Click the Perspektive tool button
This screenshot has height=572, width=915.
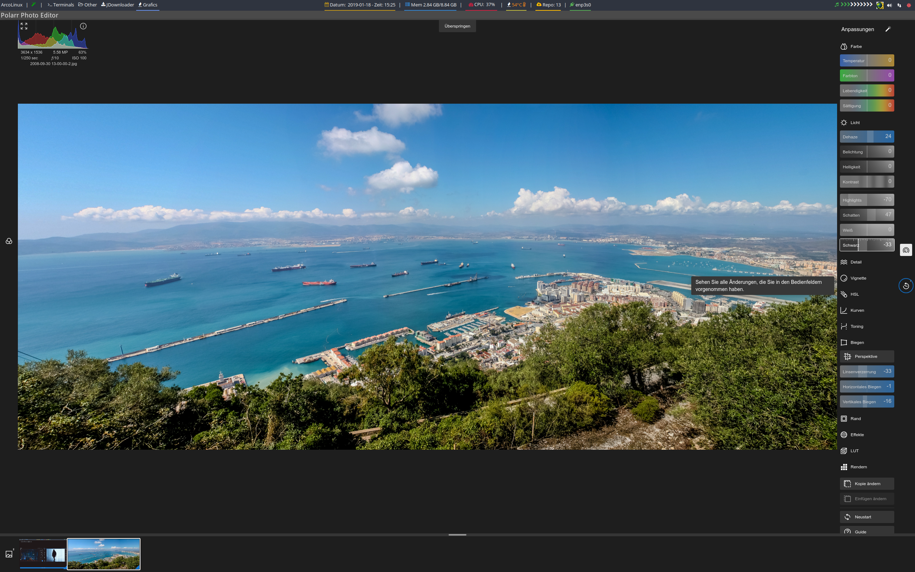point(867,356)
